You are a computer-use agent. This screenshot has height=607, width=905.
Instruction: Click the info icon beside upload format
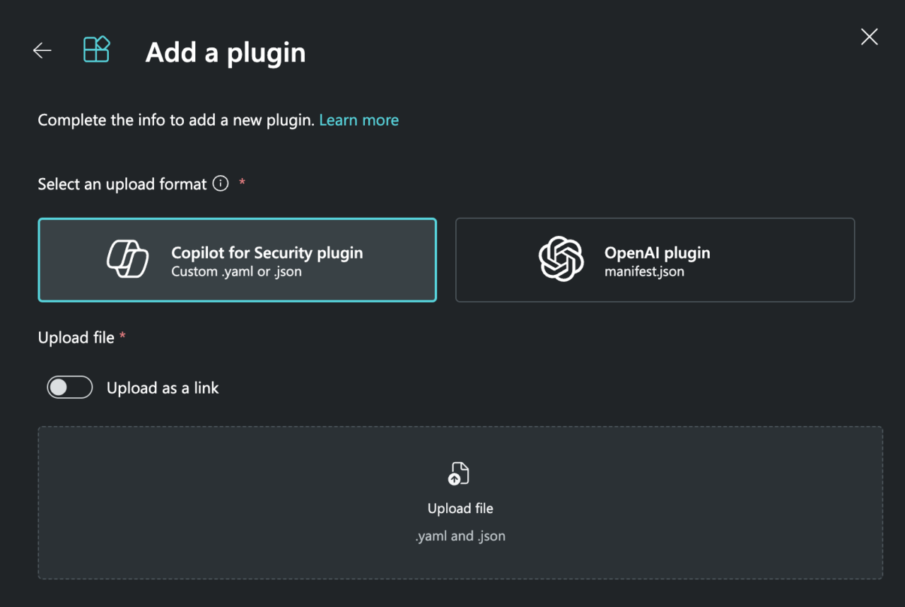pos(220,184)
